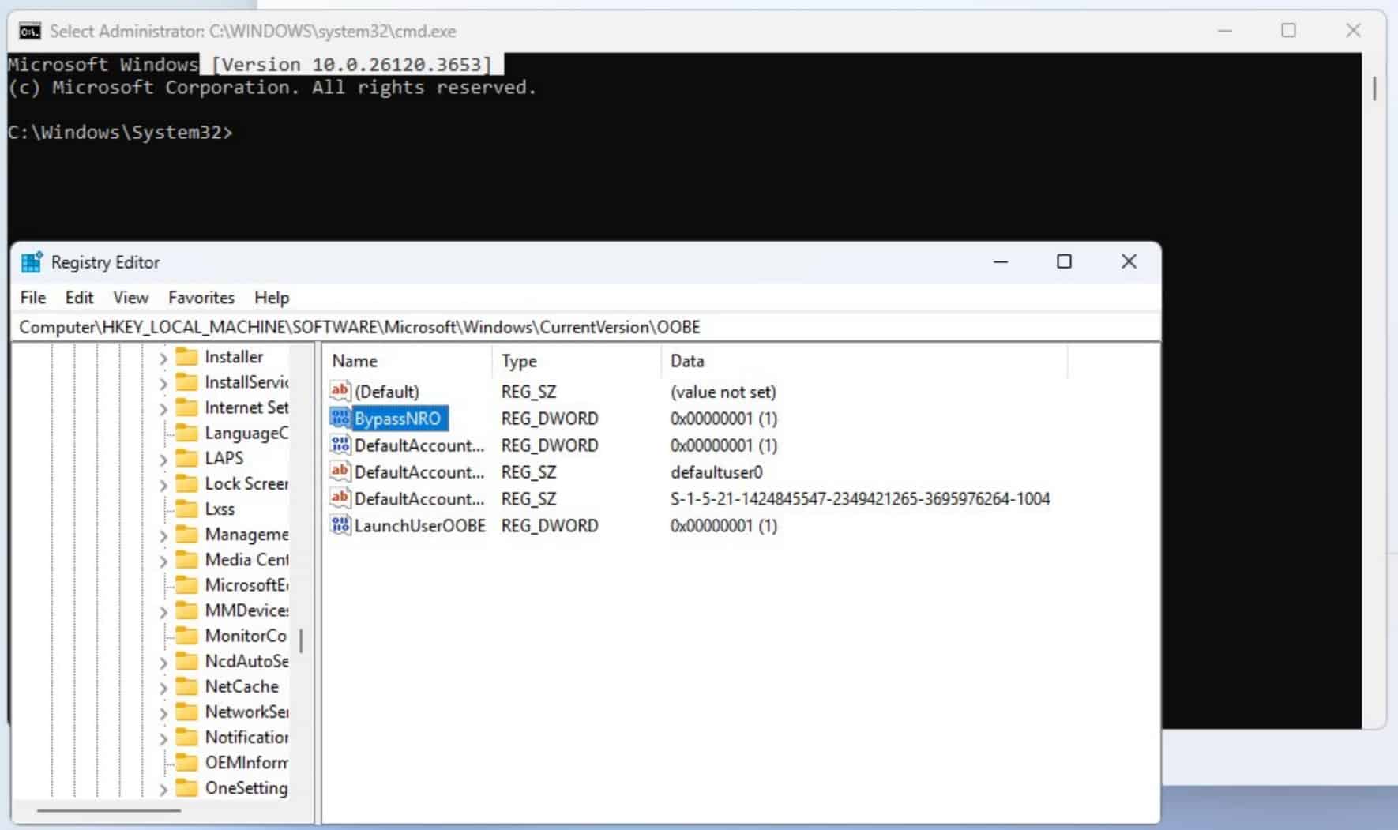Expand the NetCache key
Image resolution: width=1398 pixels, height=830 pixels.
tap(163, 687)
